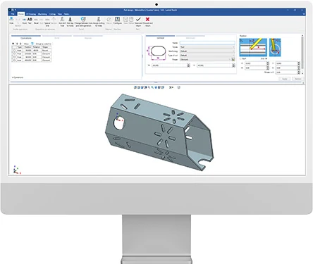Click the zoom magnifier icon in 3D view toolbar
Image resolution: width=313 pixels, height=264 pixels.
[152, 87]
